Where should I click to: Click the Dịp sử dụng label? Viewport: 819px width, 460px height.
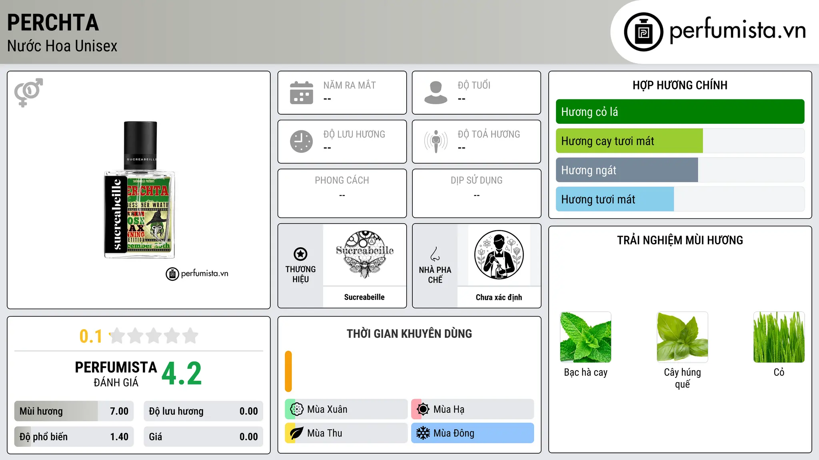pyautogui.click(x=476, y=180)
